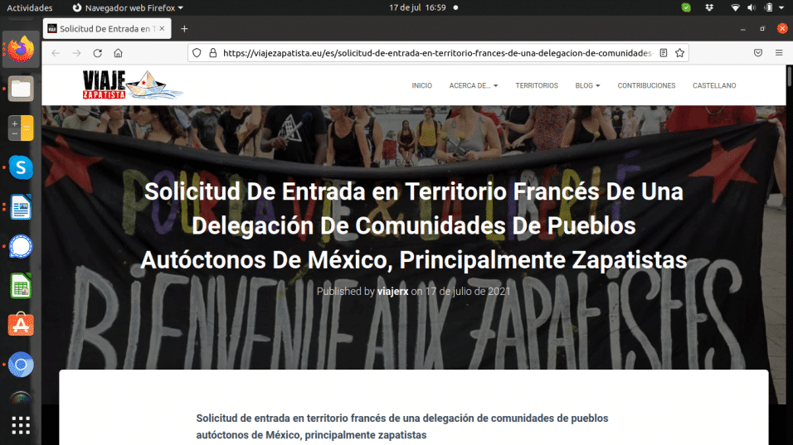The image size is (793, 445).
Task: Open LibreOffice Calc from the dock
Action: (21, 286)
